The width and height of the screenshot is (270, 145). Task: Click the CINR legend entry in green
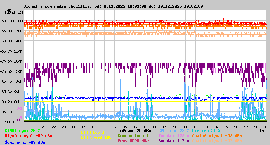pos(23,130)
